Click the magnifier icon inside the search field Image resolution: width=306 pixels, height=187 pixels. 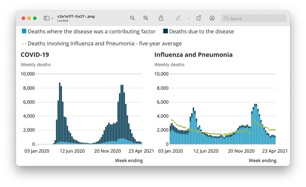(x=226, y=19)
